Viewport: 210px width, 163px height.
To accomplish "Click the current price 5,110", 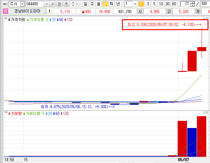I will point(65,11).
